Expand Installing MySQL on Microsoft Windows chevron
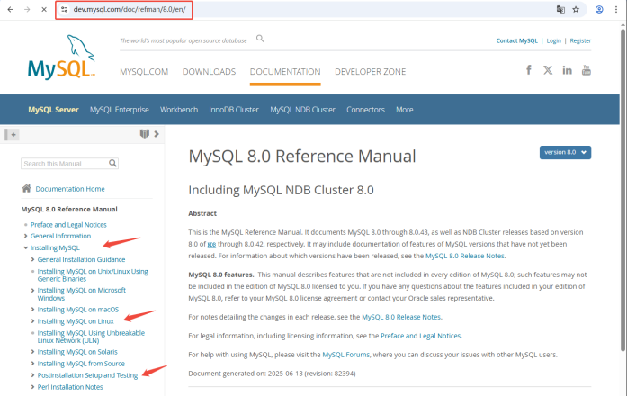 pos(32,290)
